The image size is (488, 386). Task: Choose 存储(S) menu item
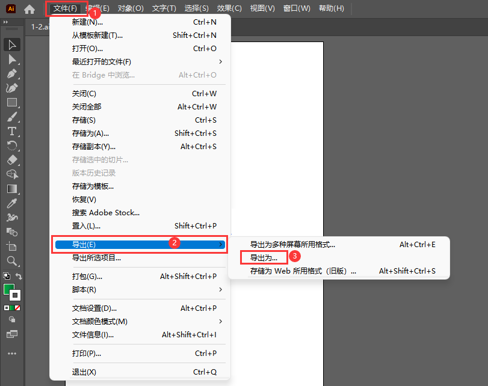coord(140,120)
